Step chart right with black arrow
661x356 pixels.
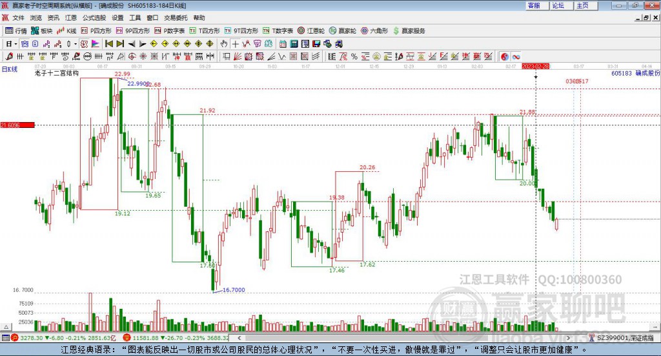(143, 44)
